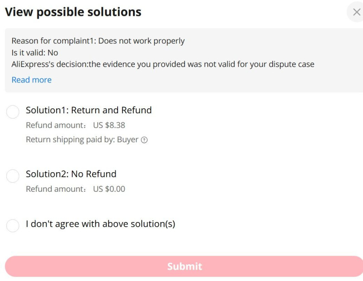Click the pink Submit button
Viewport: 363px width, 281px height.
click(x=184, y=266)
